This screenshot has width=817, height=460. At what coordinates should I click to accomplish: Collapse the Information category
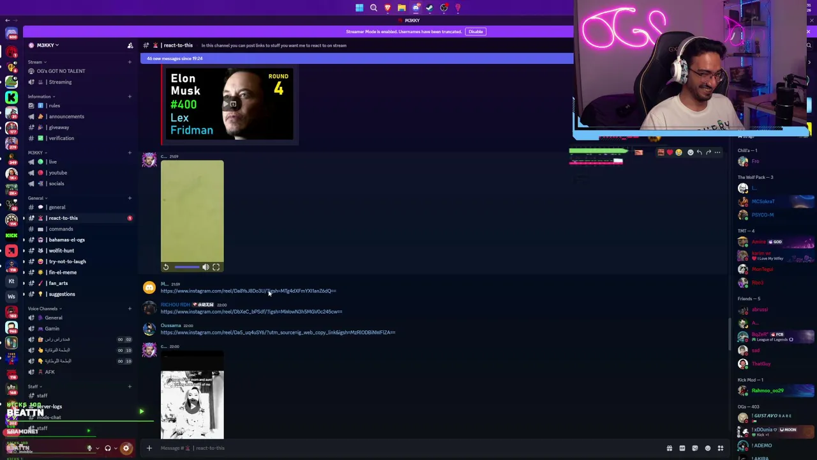click(40, 96)
